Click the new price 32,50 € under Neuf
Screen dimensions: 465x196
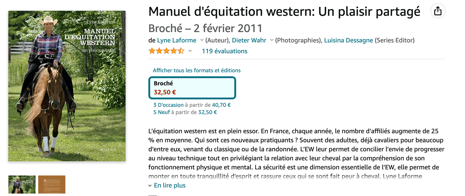(x=207, y=112)
